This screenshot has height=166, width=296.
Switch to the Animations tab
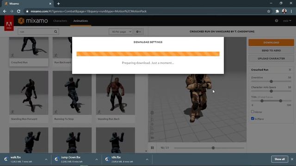80,21
